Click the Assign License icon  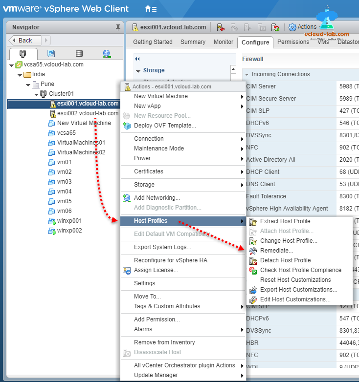coord(127,271)
